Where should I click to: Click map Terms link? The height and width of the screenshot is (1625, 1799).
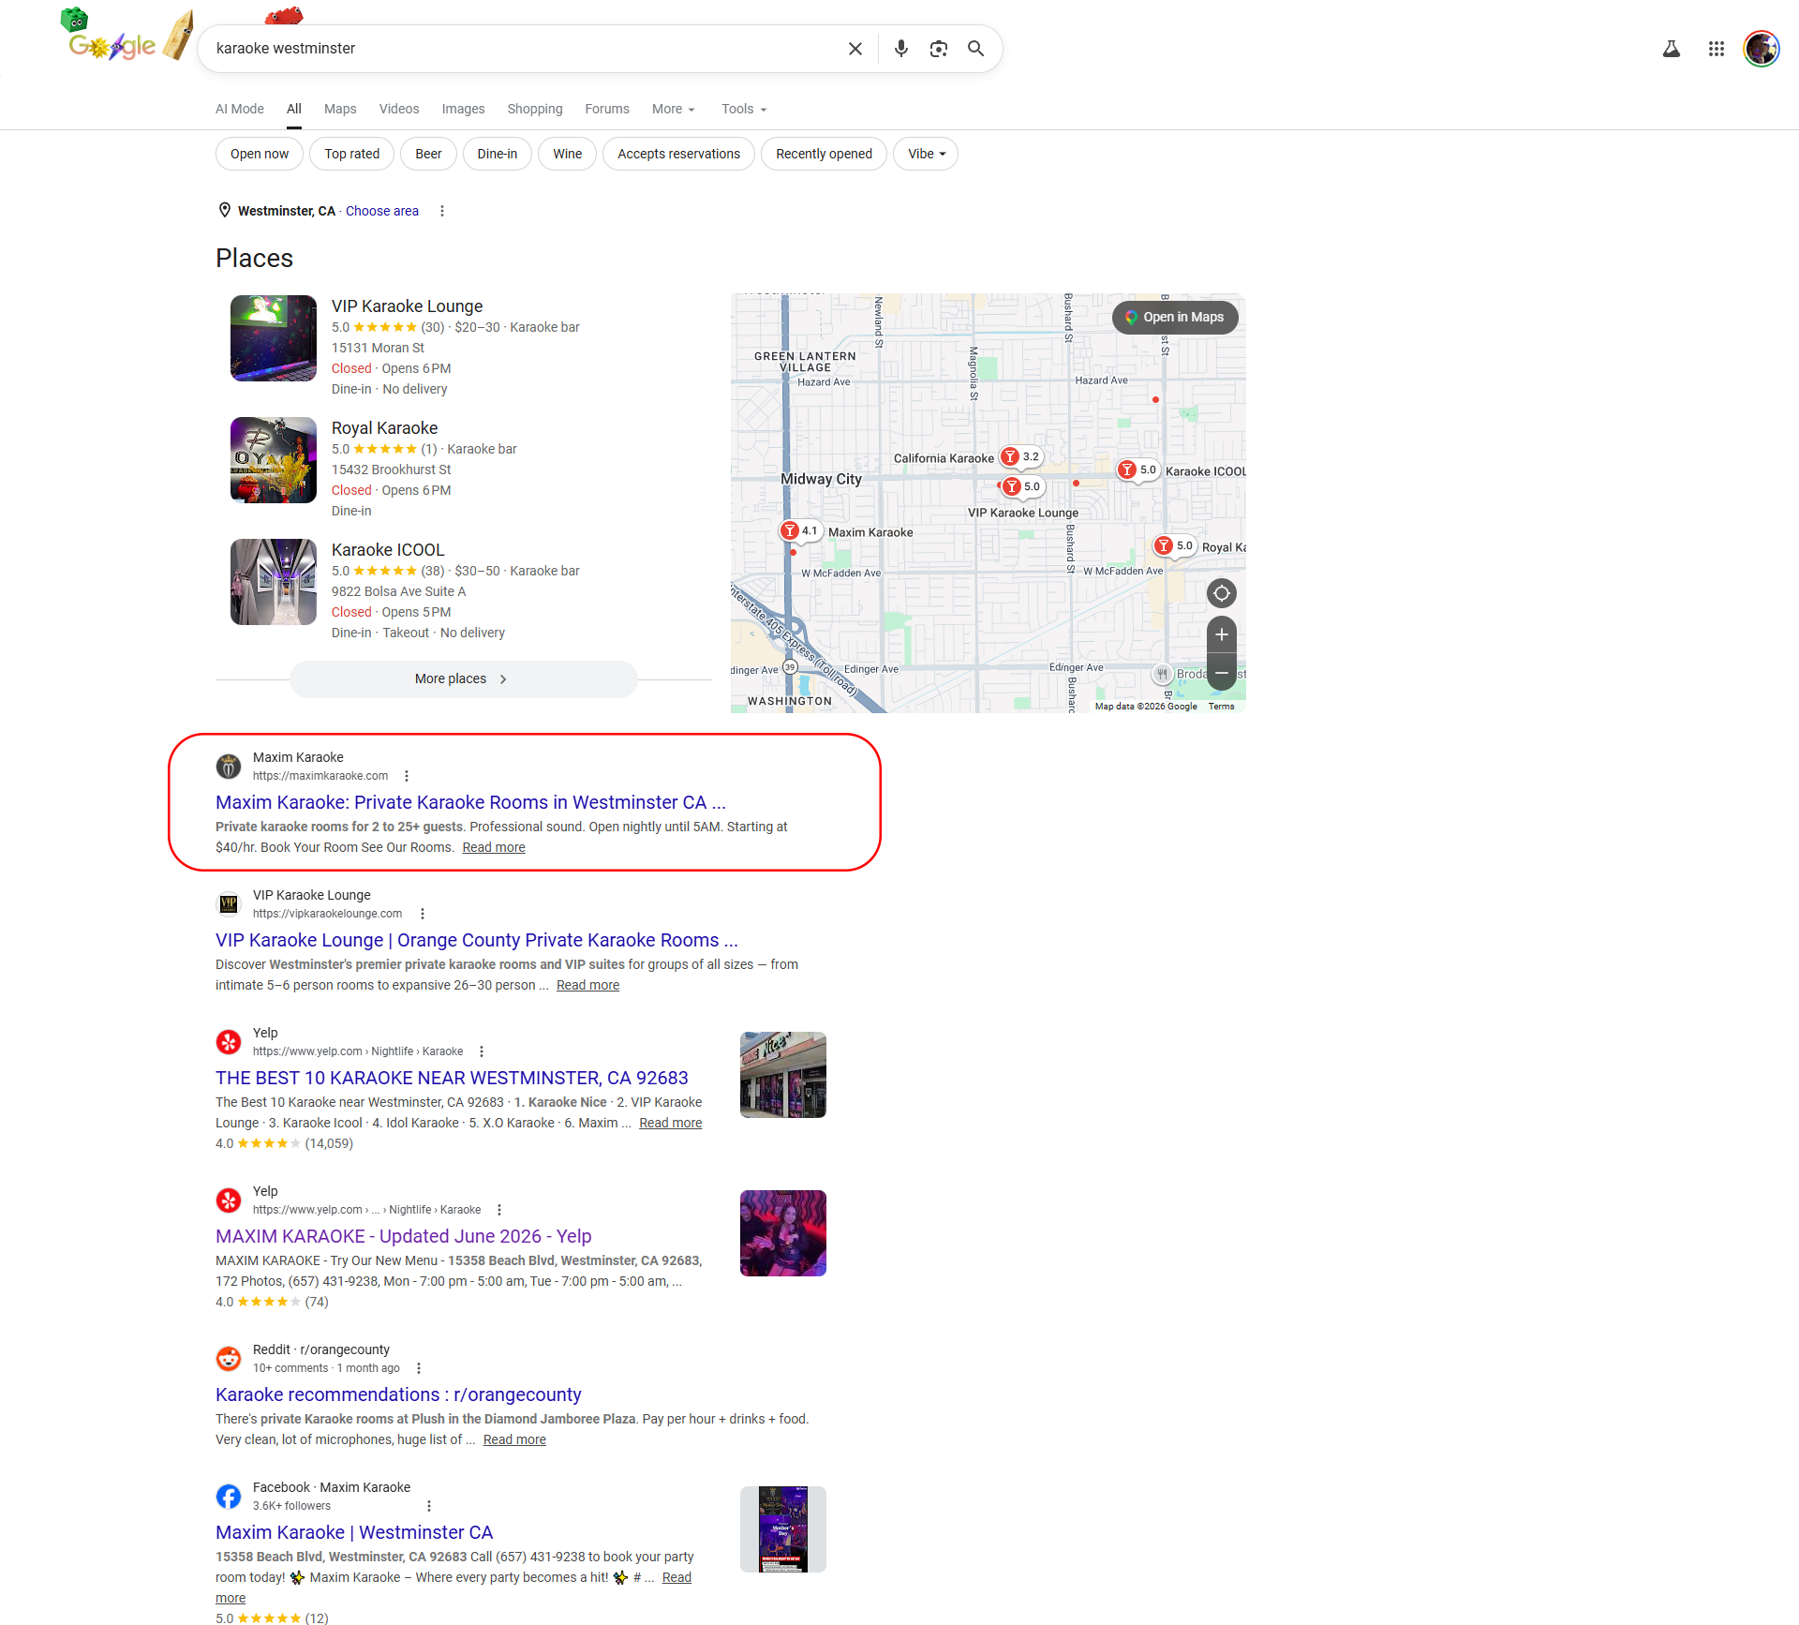[1221, 707]
